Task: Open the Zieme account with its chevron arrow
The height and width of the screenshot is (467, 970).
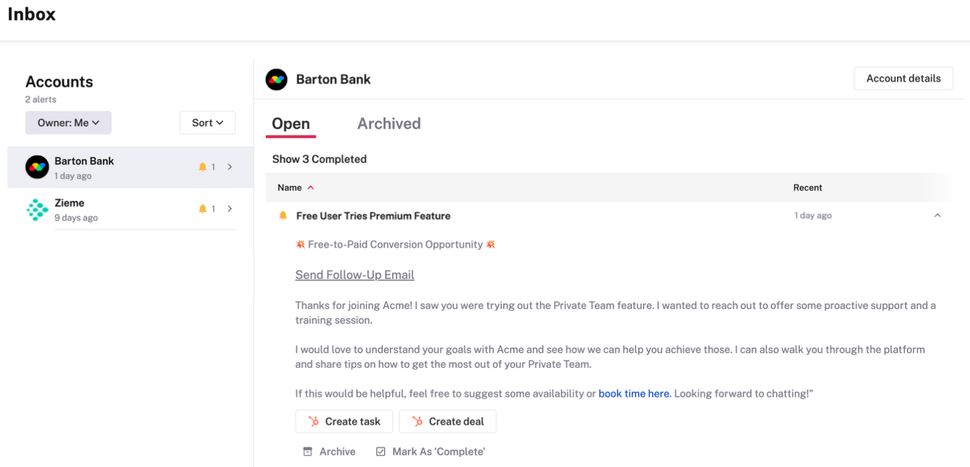Action: point(230,209)
